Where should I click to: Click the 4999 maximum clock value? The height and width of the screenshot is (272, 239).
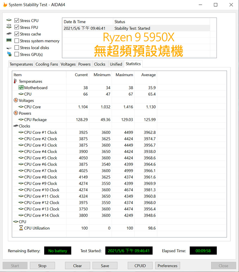[x=128, y=171]
